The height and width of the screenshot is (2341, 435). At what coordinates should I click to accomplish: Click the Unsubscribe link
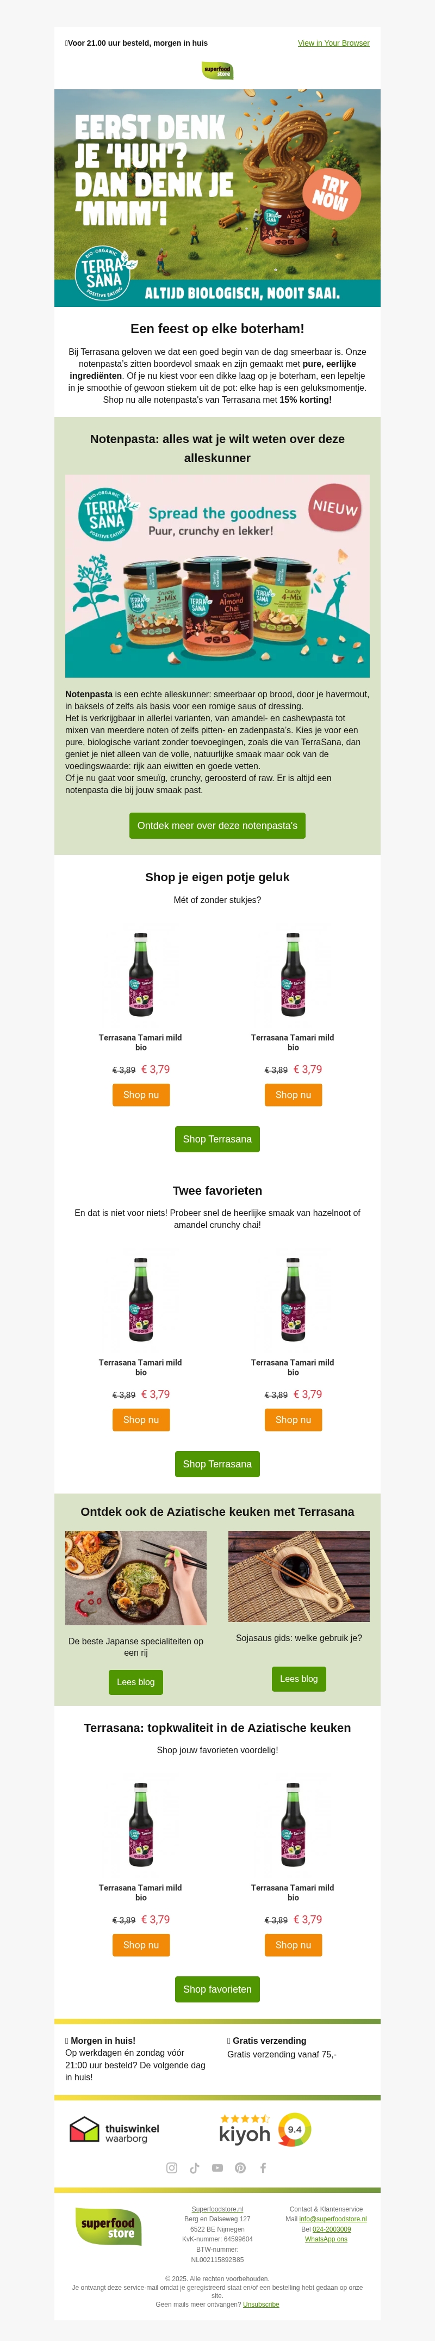pyautogui.click(x=260, y=2304)
